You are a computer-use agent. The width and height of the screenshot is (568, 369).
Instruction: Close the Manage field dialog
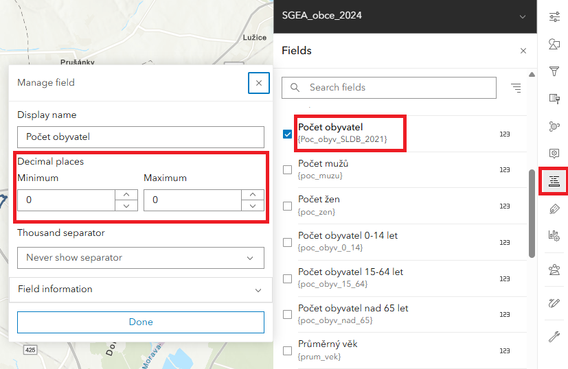[x=258, y=83]
